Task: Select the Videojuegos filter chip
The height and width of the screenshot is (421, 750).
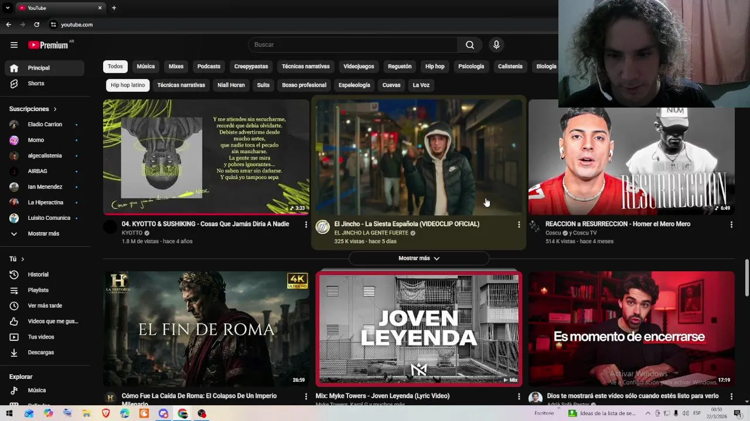Action: point(359,67)
